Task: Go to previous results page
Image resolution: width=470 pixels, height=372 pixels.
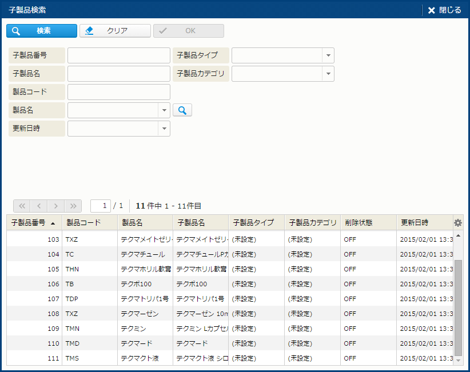Action: click(39, 206)
